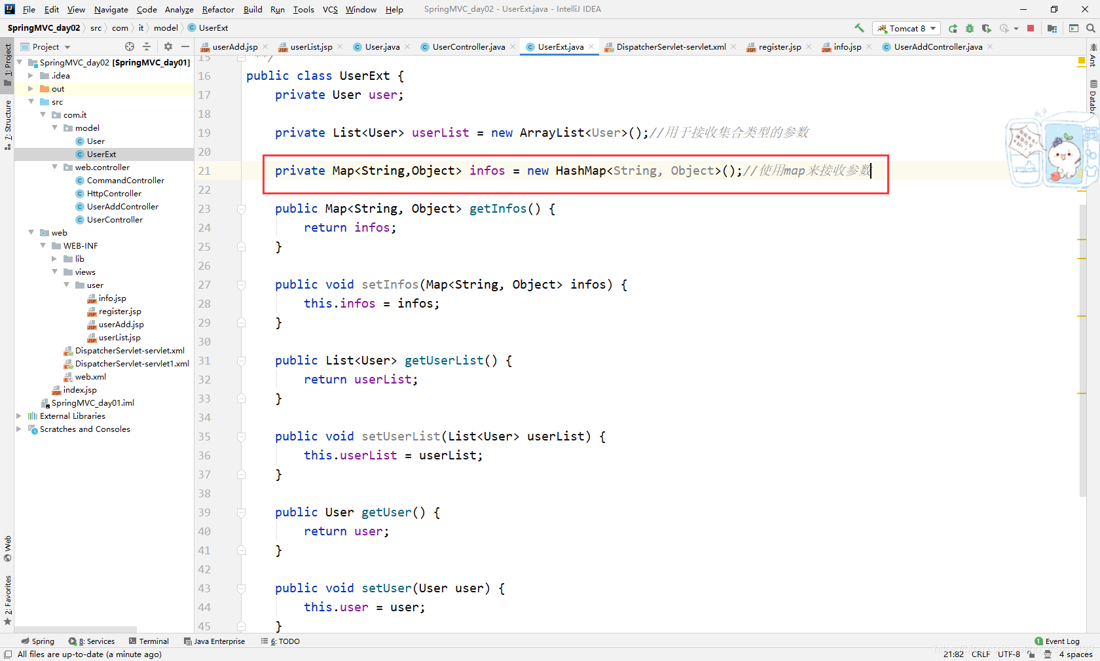Image resolution: width=1100 pixels, height=661 pixels.
Task: Fold the getInfos method at line 23
Action: point(241,209)
